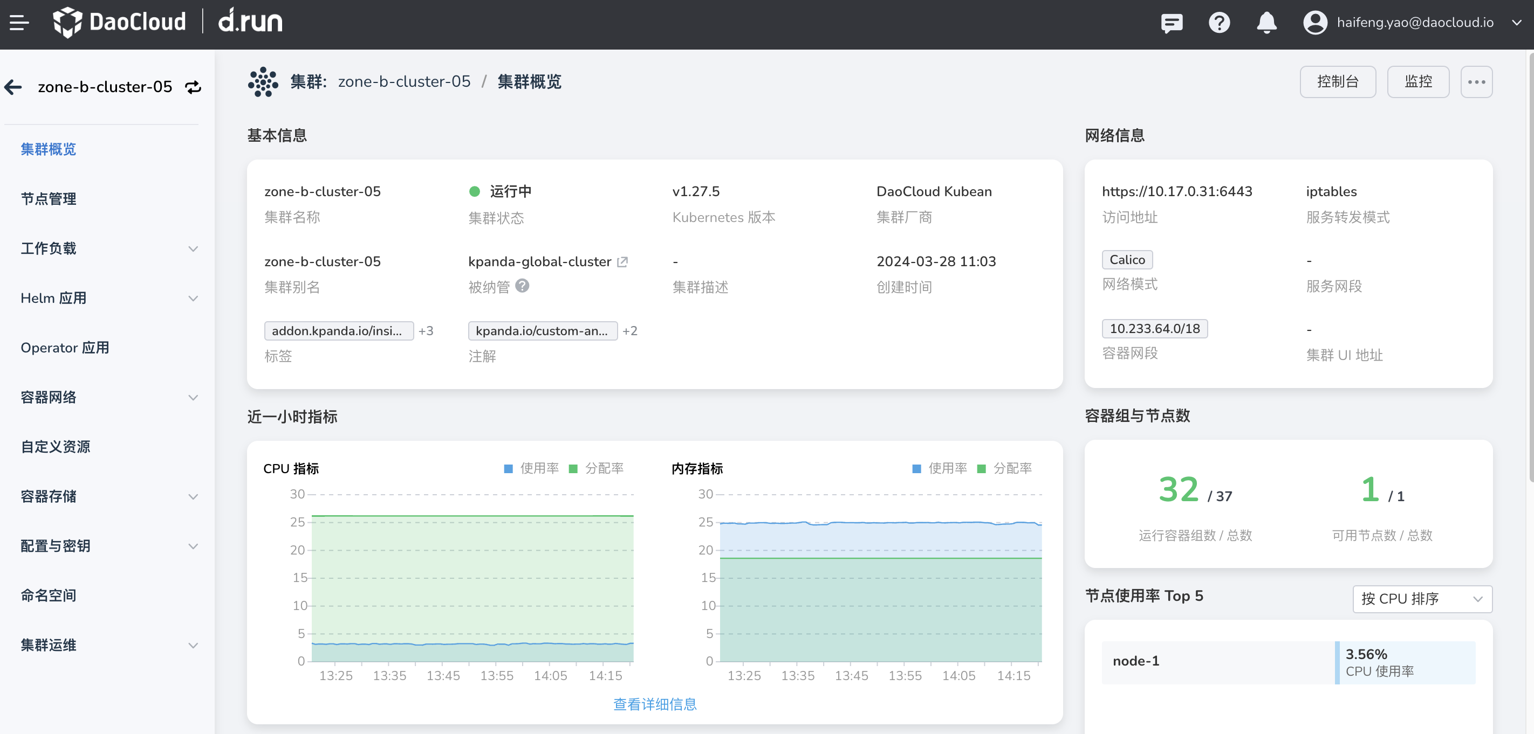Click the help icon beside 被纳管
The width and height of the screenshot is (1534, 734).
pyautogui.click(x=522, y=286)
